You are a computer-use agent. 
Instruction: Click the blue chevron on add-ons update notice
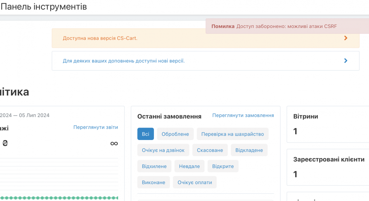coord(346,61)
